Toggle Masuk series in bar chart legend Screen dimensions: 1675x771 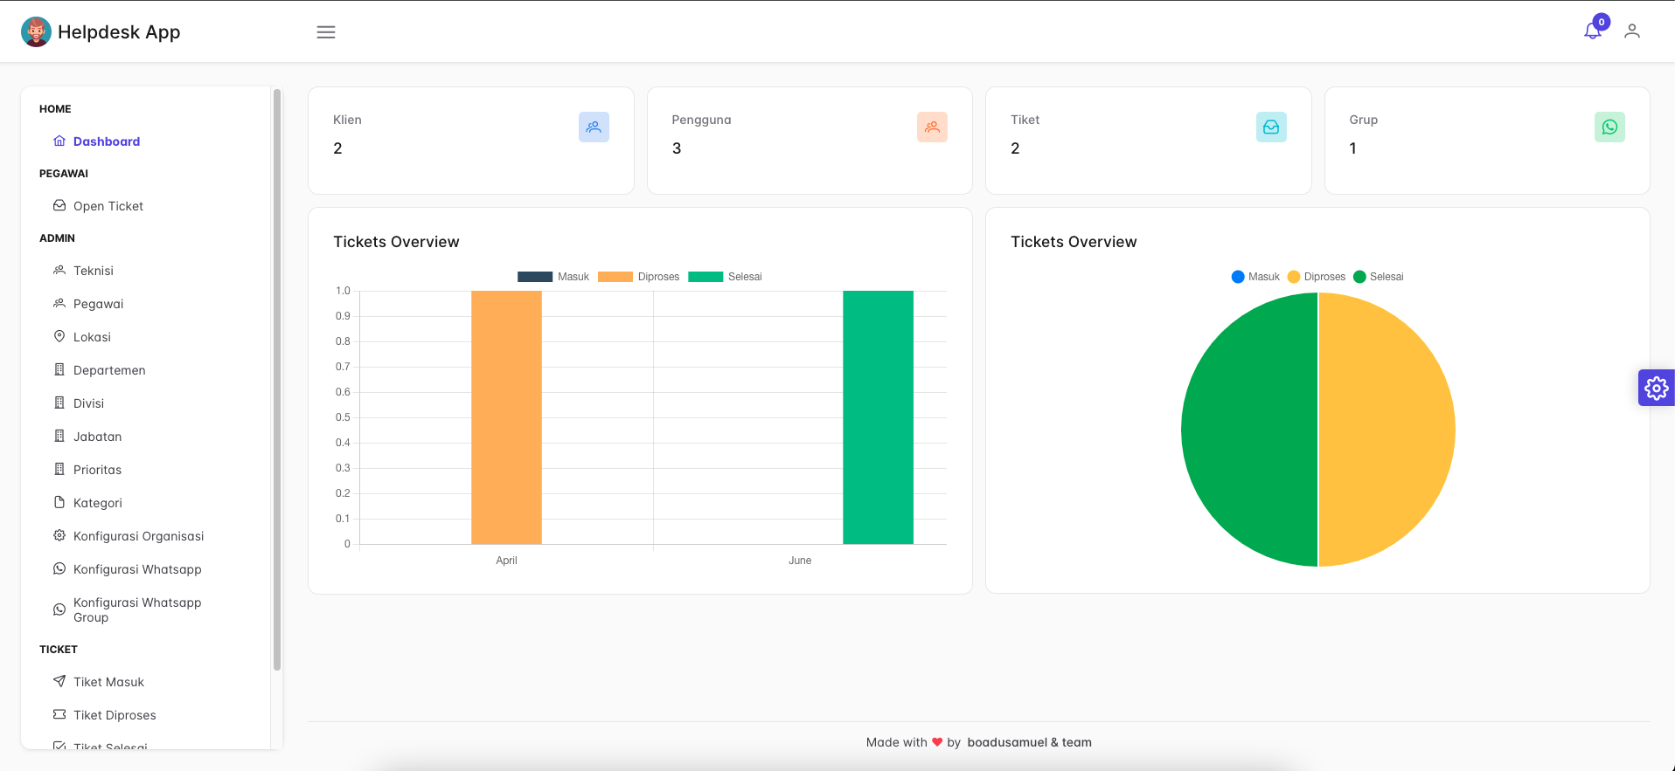tap(553, 277)
